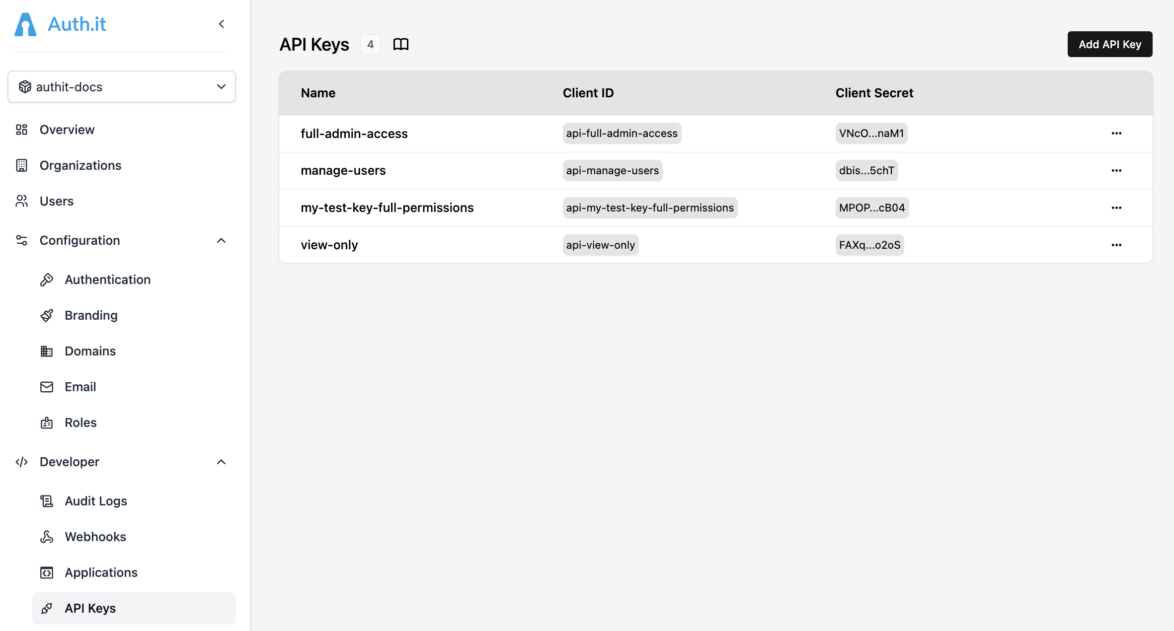Click the Audit Logs icon

point(47,501)
